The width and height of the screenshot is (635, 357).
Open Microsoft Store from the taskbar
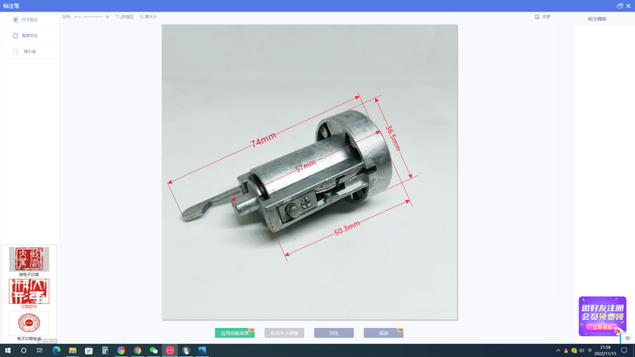click(89, 351)
